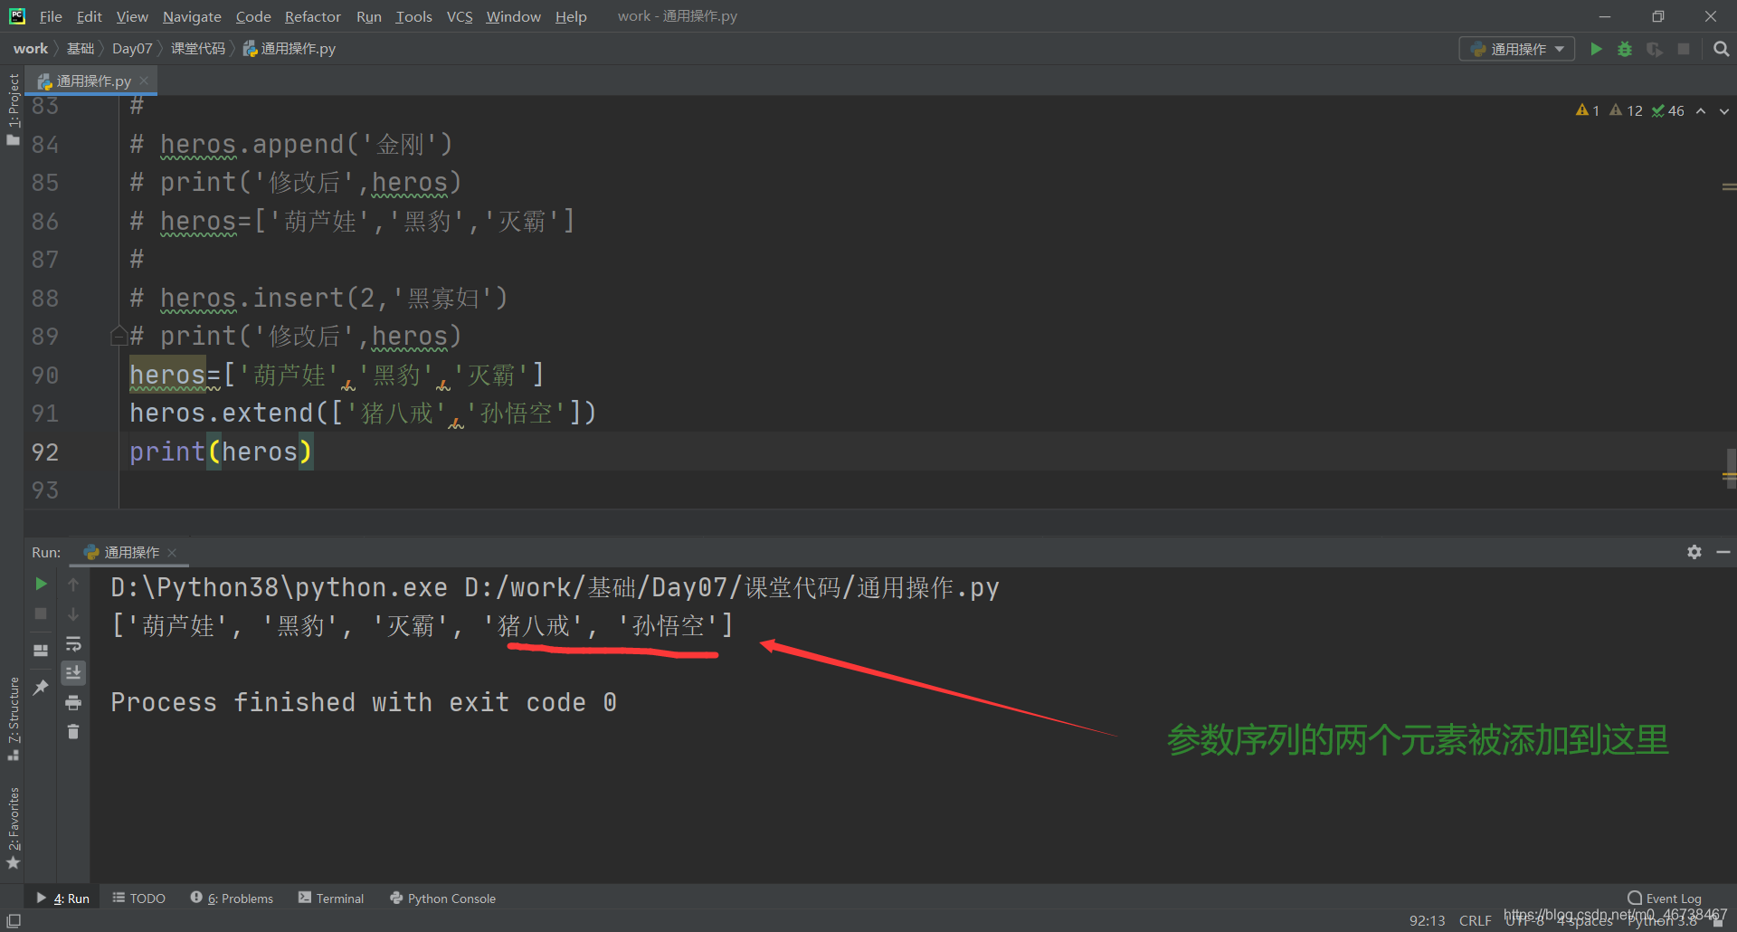Click the down stack trace arrow

(73, 613)
